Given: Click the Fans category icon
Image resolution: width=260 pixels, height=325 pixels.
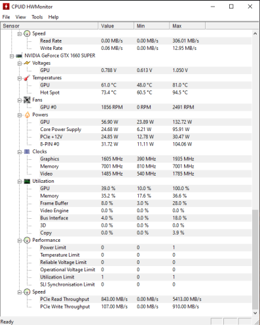Looking at the screenshot, I should (x=27, y=100).
